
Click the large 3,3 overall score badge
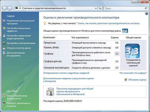[x=132, y=51]
